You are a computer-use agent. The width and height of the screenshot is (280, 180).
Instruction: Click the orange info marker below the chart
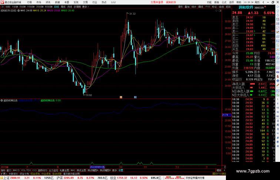pos(121,97)
